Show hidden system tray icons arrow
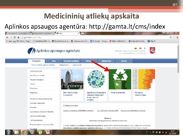The width and height of the screenshot is (183, 137). [150, 132]
